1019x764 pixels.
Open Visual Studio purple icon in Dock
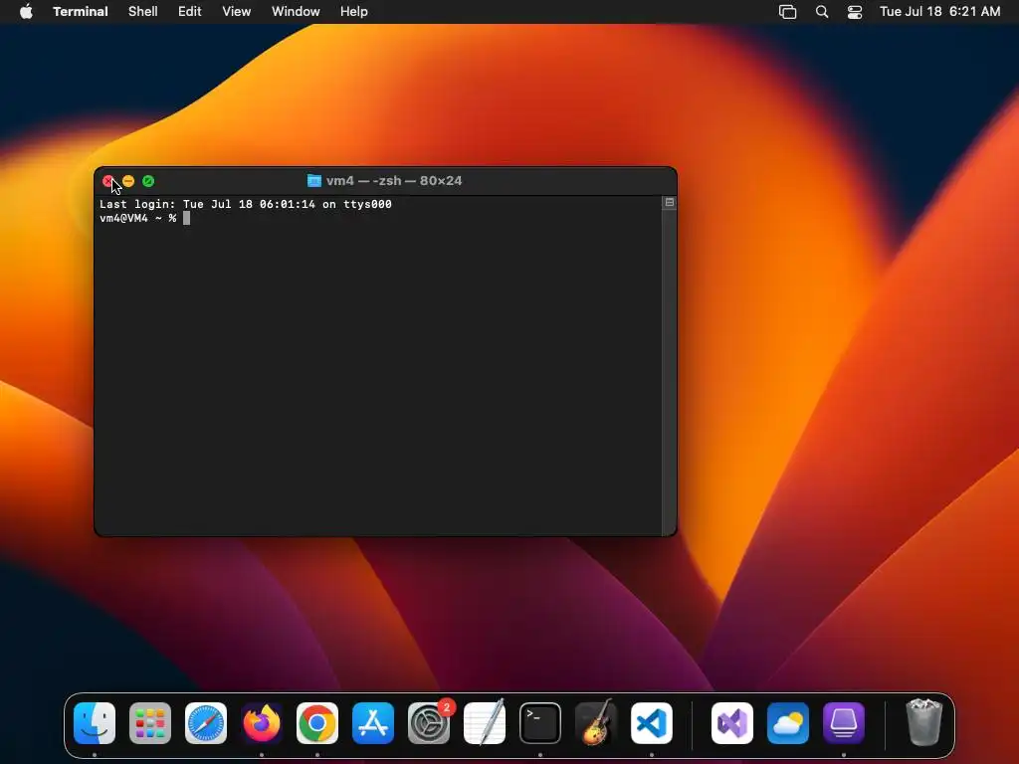tap(732, 723)
